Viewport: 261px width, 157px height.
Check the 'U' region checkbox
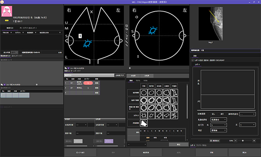tap(141, 134)
